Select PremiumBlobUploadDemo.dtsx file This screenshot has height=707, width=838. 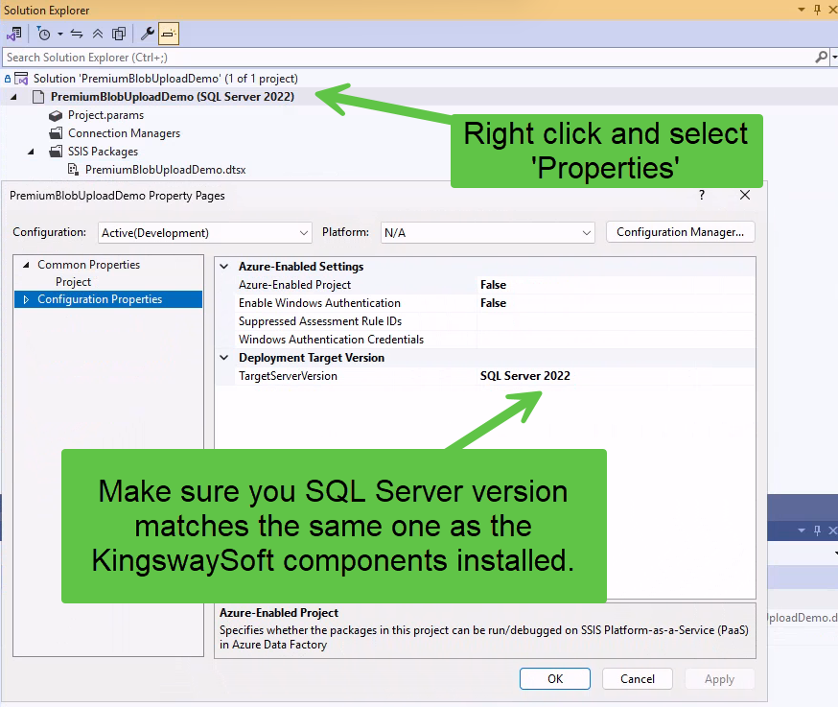pos(165,170)
